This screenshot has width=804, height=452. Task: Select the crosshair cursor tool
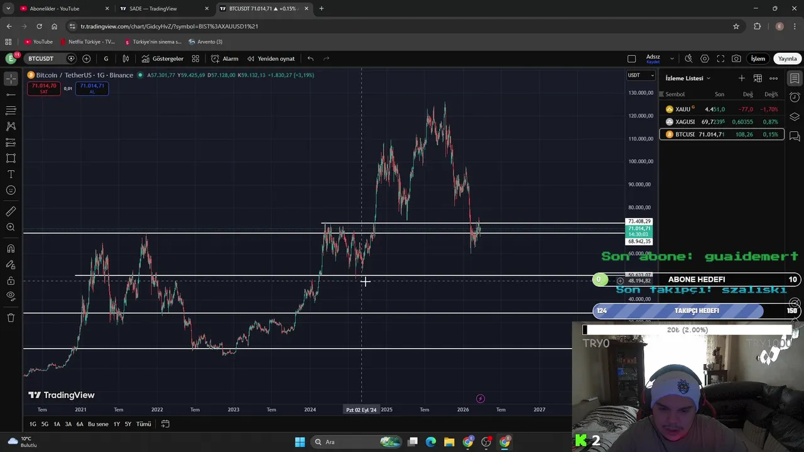tap(11, 78)
